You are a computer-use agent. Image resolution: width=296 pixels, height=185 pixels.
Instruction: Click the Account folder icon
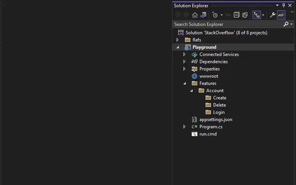201,90
